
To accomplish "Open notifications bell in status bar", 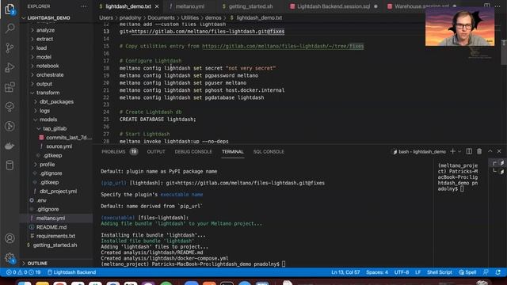I will point(498,272).
